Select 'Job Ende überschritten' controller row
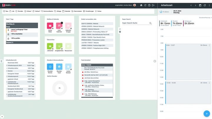The width and height of the screenshot is (212, 119). tap(97, 78)
